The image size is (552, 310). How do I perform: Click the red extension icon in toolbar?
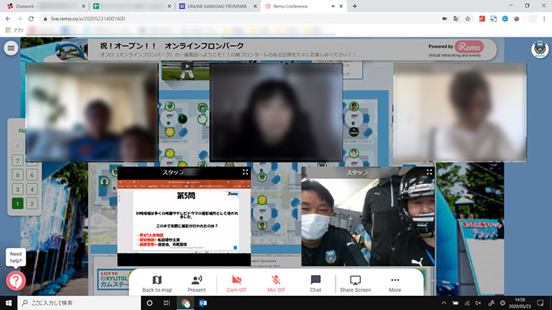click(x=482, y=19)
